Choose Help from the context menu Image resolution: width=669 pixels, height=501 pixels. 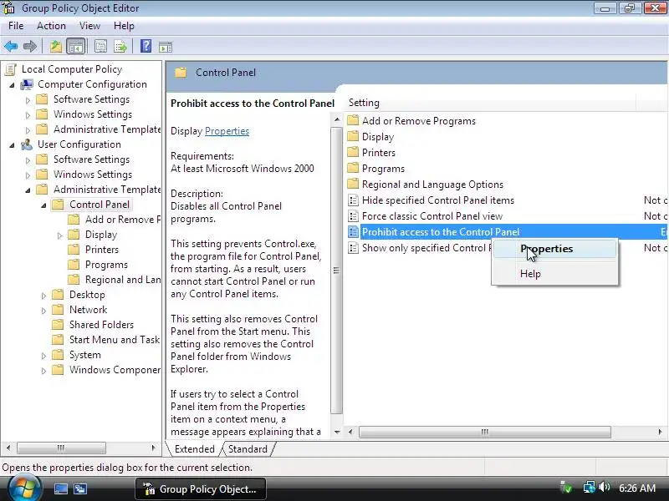554,274
